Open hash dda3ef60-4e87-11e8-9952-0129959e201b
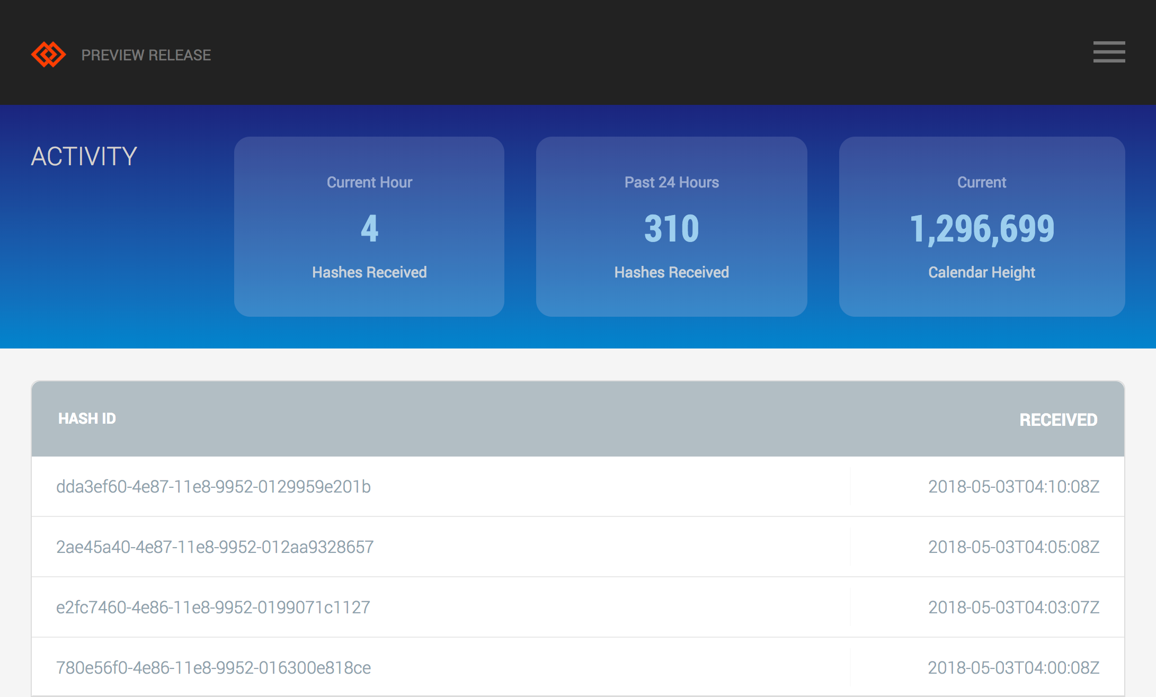The image size is (1156, 697). (x=214, y=487)
